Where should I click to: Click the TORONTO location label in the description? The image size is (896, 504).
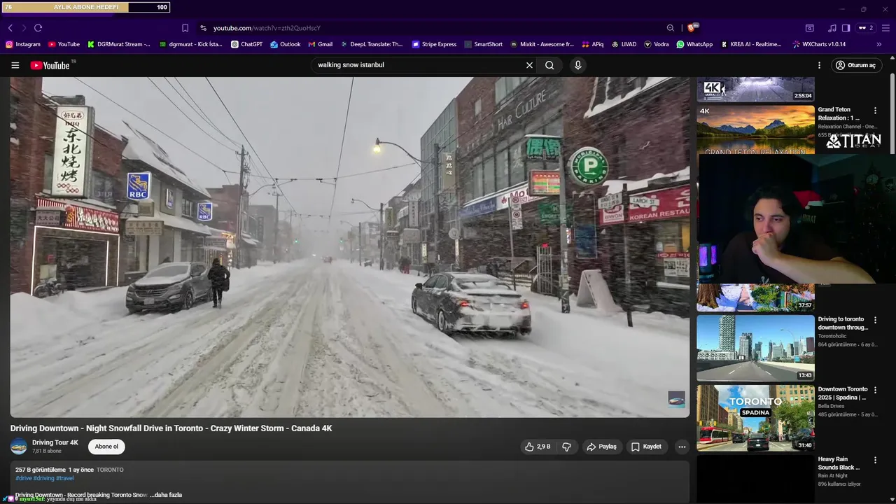pos(110,470)
